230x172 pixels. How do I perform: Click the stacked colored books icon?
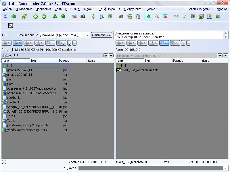point(74,16)
